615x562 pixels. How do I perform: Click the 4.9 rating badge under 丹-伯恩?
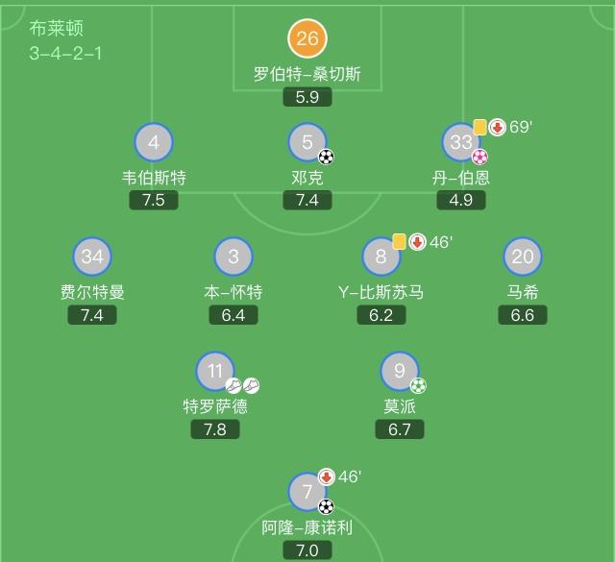[x=461, y=200]
